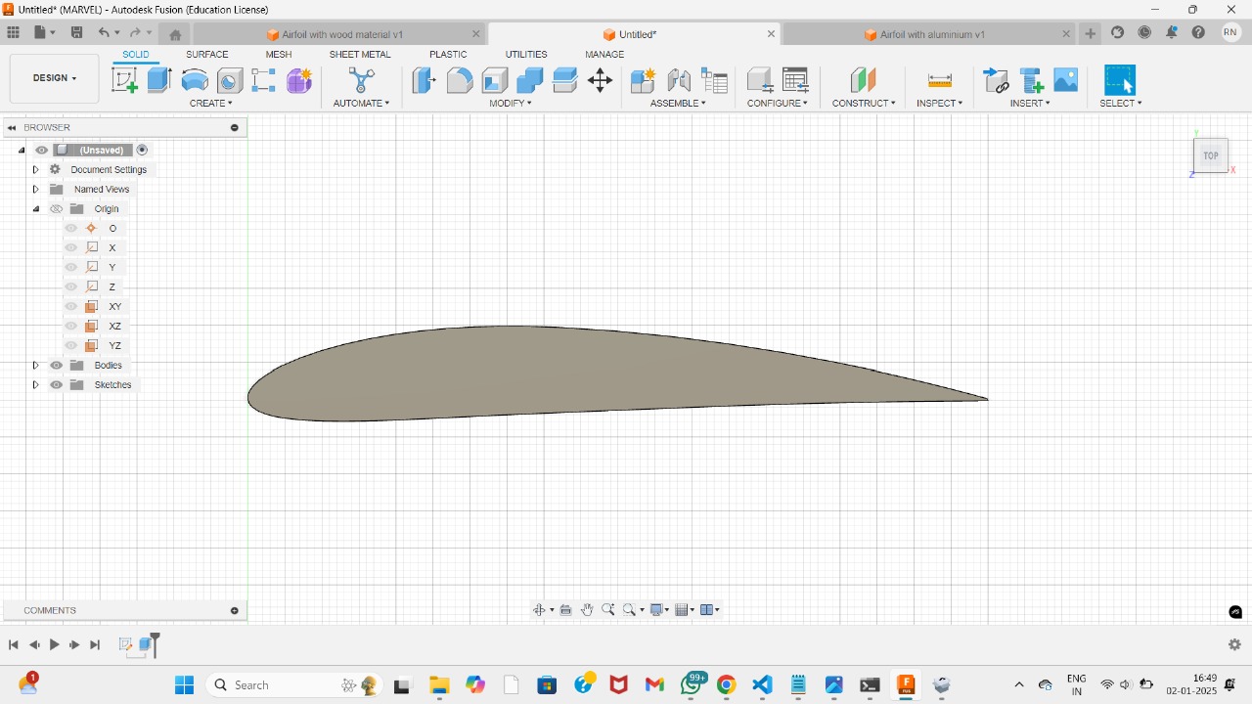Select the Offset Face tool

pos(565,80)
